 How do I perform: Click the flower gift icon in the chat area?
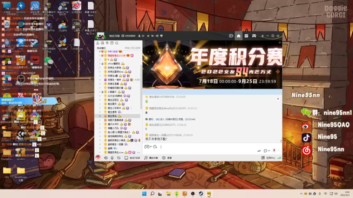point(274,150)
